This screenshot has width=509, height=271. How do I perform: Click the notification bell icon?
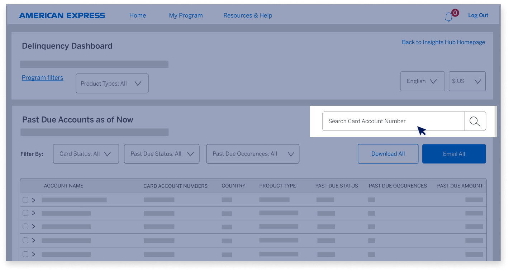pyautogui.click(x=449, y=16)
